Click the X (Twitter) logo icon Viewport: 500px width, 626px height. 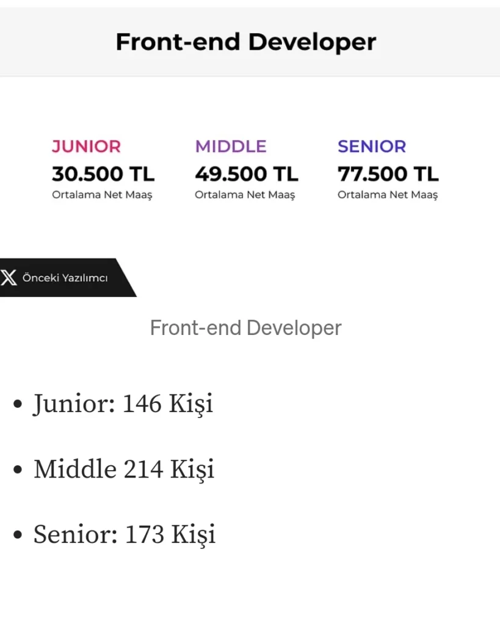(x=9, y=278)
